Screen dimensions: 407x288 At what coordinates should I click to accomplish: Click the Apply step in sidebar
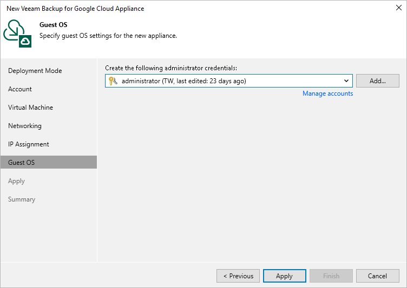click(16, 181)
